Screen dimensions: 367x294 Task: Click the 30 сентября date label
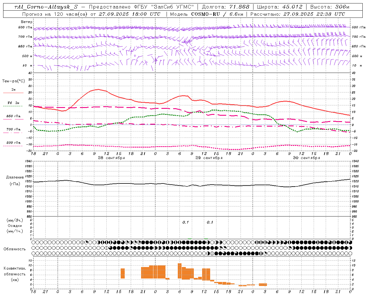pos(307,158)
